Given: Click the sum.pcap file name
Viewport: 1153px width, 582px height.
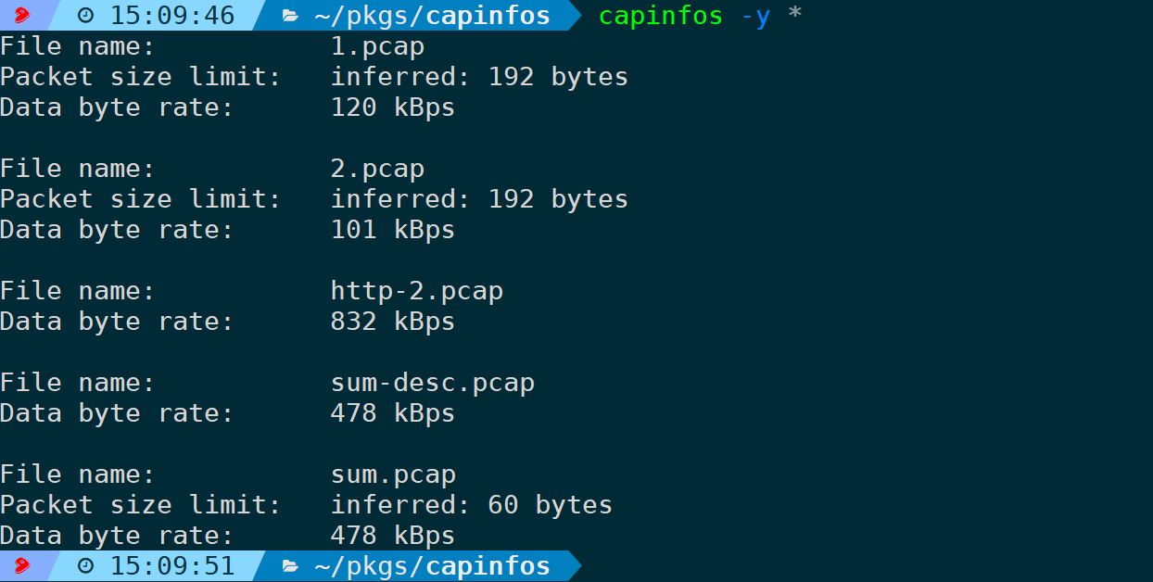Looking at the screenshot, I should [x=393, y=474].
